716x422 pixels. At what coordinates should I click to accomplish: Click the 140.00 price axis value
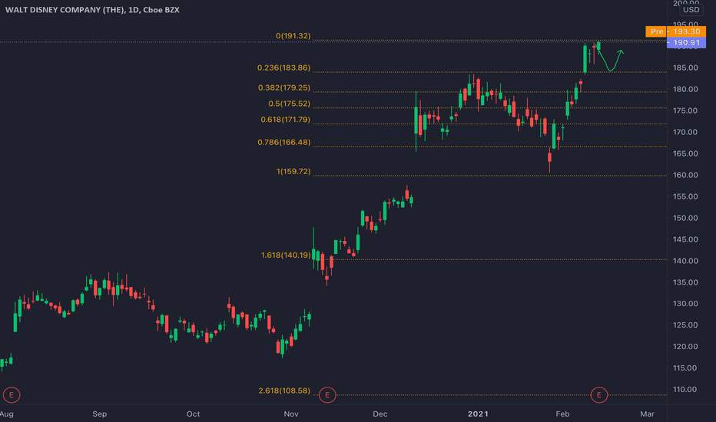point(685,261)
